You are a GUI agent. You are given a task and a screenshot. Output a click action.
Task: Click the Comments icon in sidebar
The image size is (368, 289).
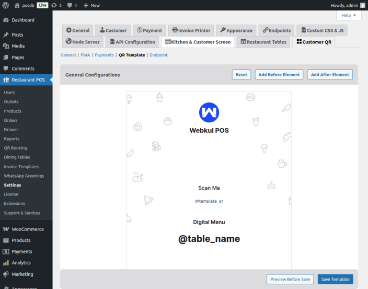[x=6, y=68]
